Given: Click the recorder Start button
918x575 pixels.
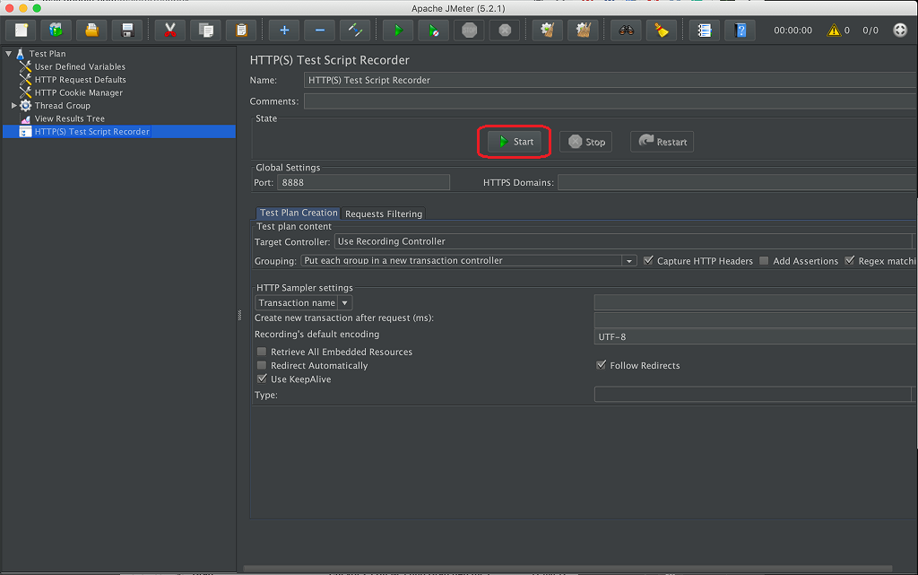Looking at the screenshot, I should click(x=515, y=142).
